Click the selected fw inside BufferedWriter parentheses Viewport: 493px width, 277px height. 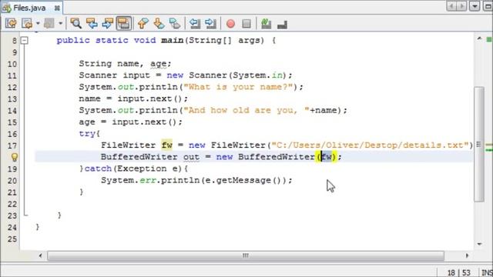[326, 156]
